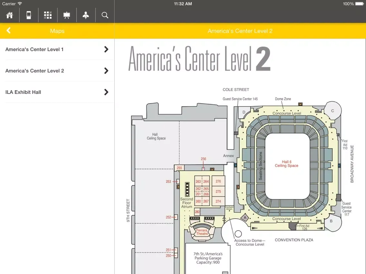Tap the yellow America's Center Level 2 header

240,31
